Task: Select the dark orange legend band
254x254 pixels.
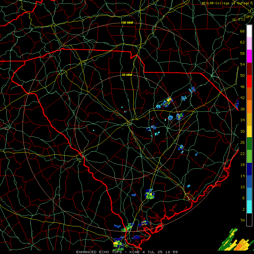Action: coord(249,94)
